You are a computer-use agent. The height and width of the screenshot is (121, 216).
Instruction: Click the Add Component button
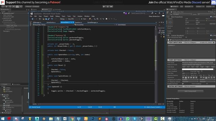point(190,91)
